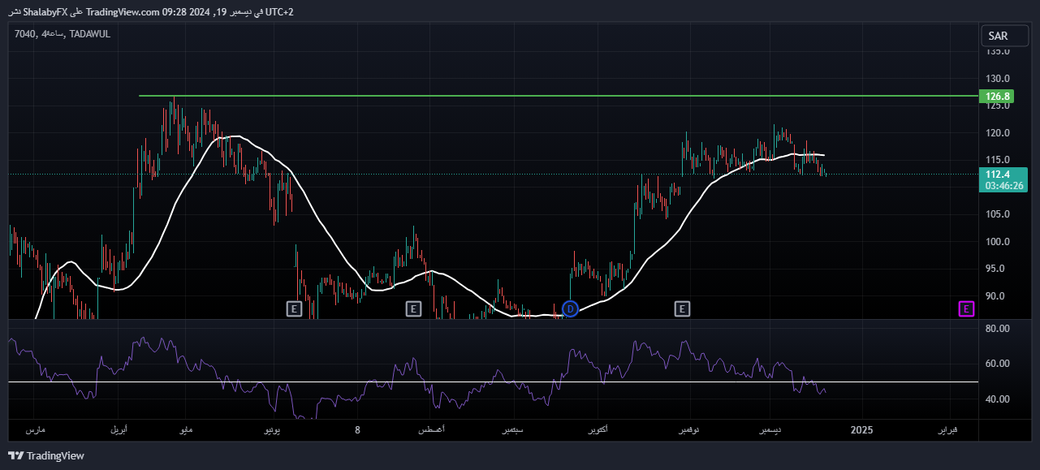
Task: Click the green horizontal resistance line
Action: pyautogui.click(x=487, y=95)
